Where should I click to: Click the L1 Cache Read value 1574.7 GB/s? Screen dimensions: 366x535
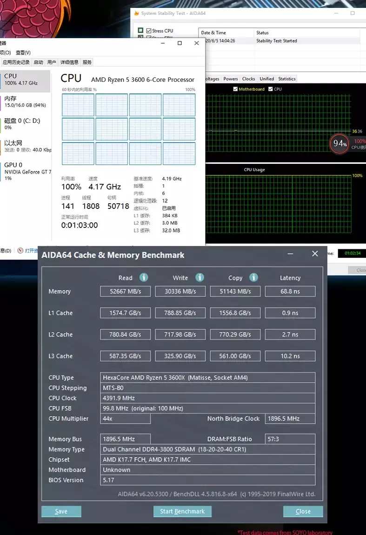125,313
